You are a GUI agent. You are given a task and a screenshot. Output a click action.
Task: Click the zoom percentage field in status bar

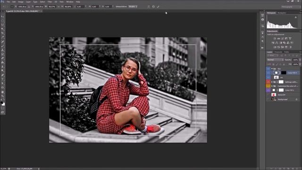click(x=3, y=169)
